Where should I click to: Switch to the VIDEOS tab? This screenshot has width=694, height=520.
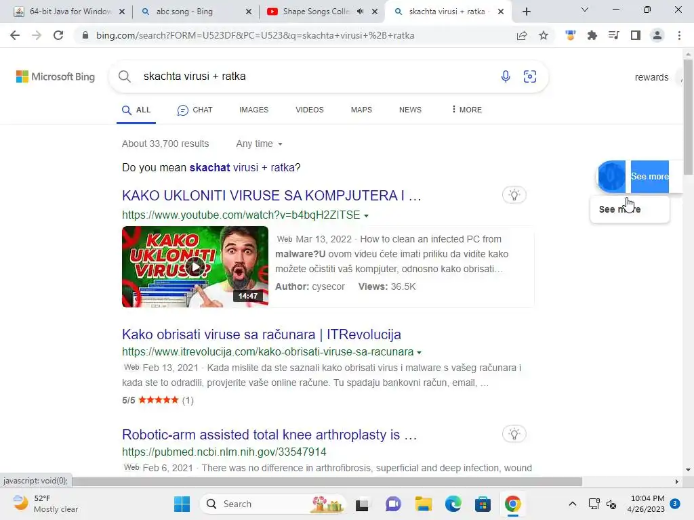tap(309, 110)
